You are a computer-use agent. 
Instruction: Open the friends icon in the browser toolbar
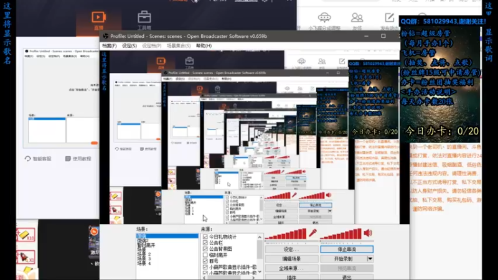[x=357, y=17]
